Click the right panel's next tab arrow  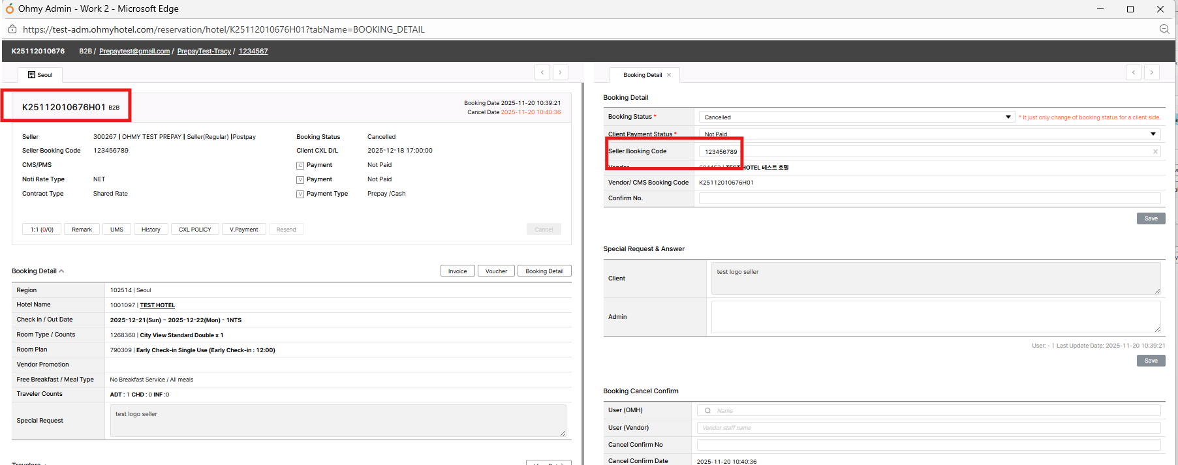(1152, 72)
